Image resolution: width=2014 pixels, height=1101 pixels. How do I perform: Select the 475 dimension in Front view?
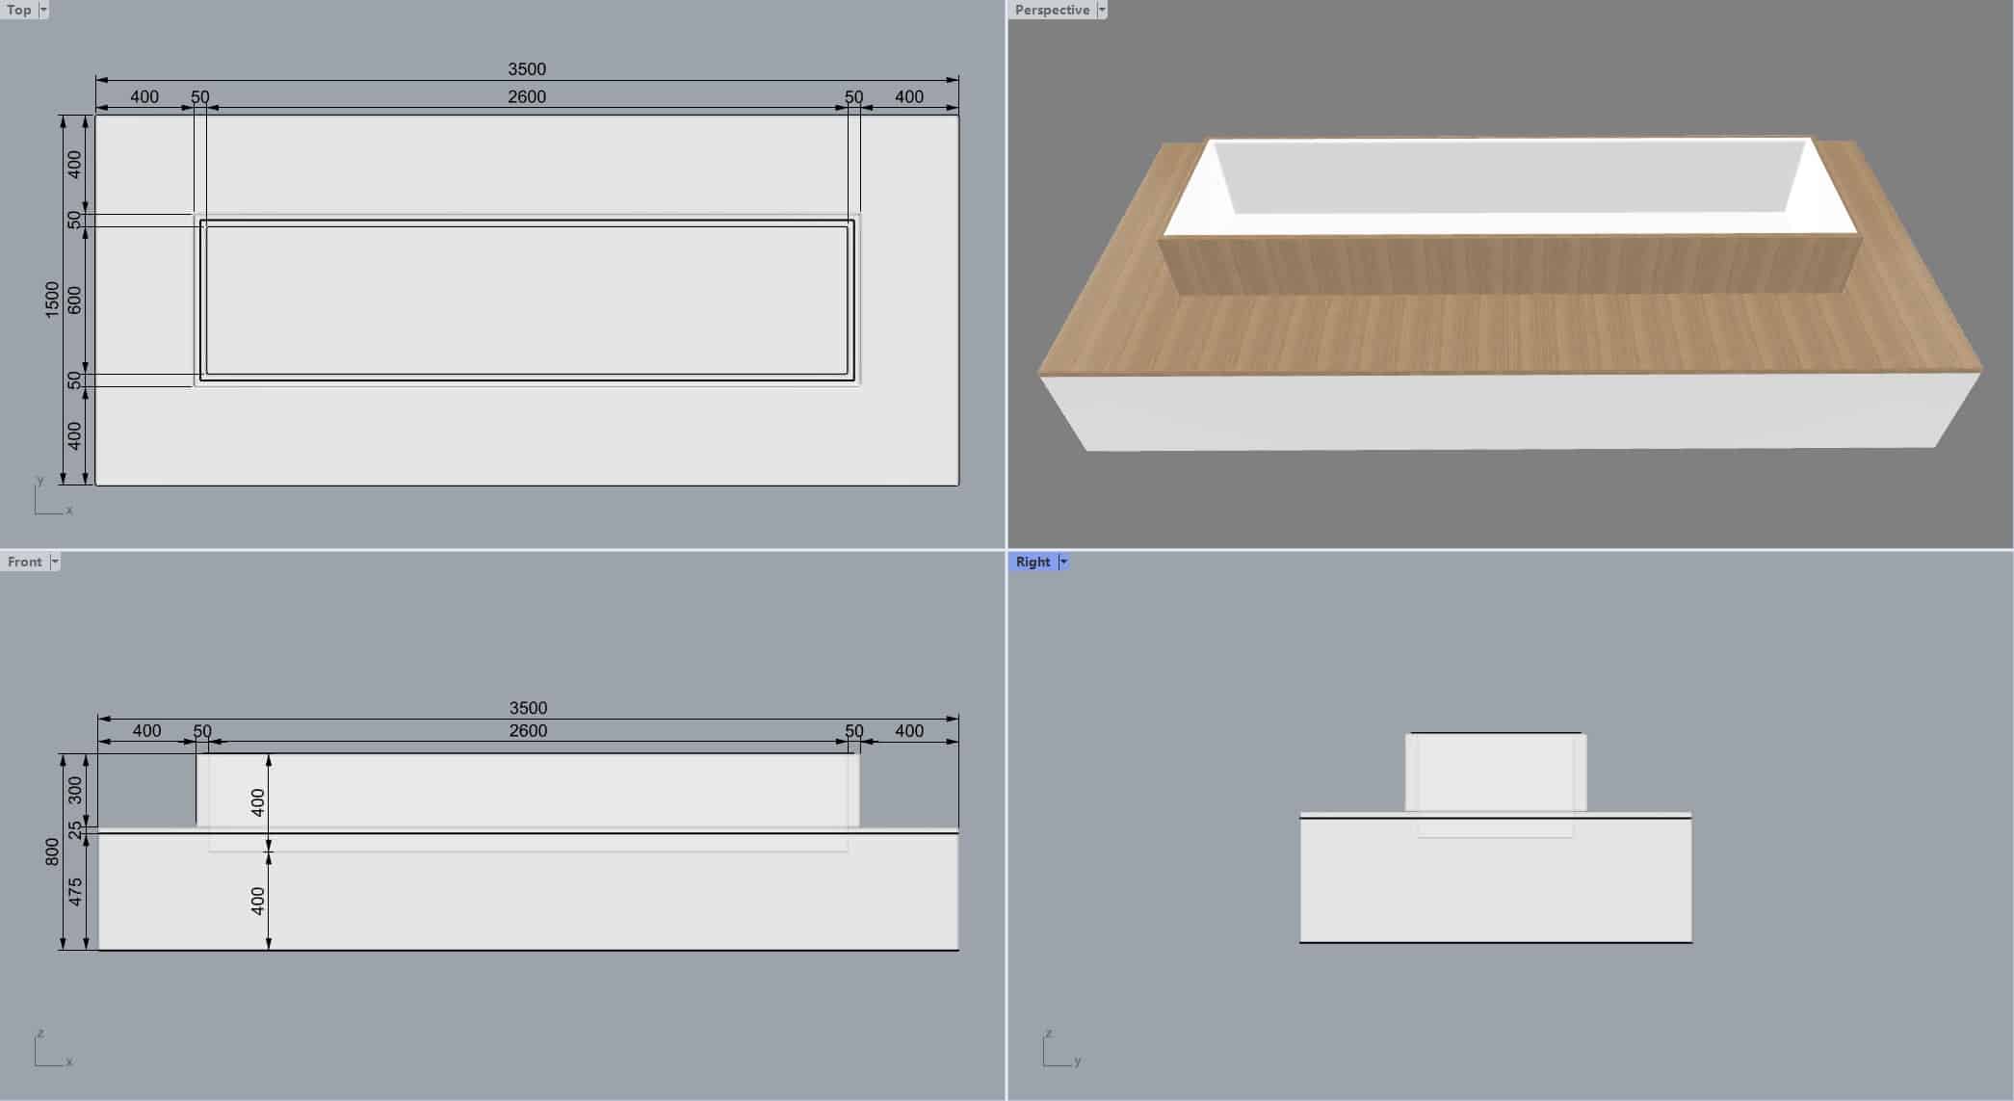point(75,892)
